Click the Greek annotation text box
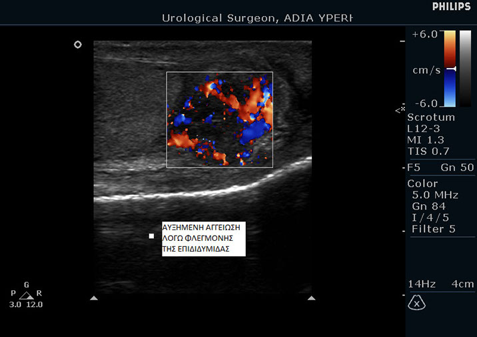 click(x=203, y=238)
